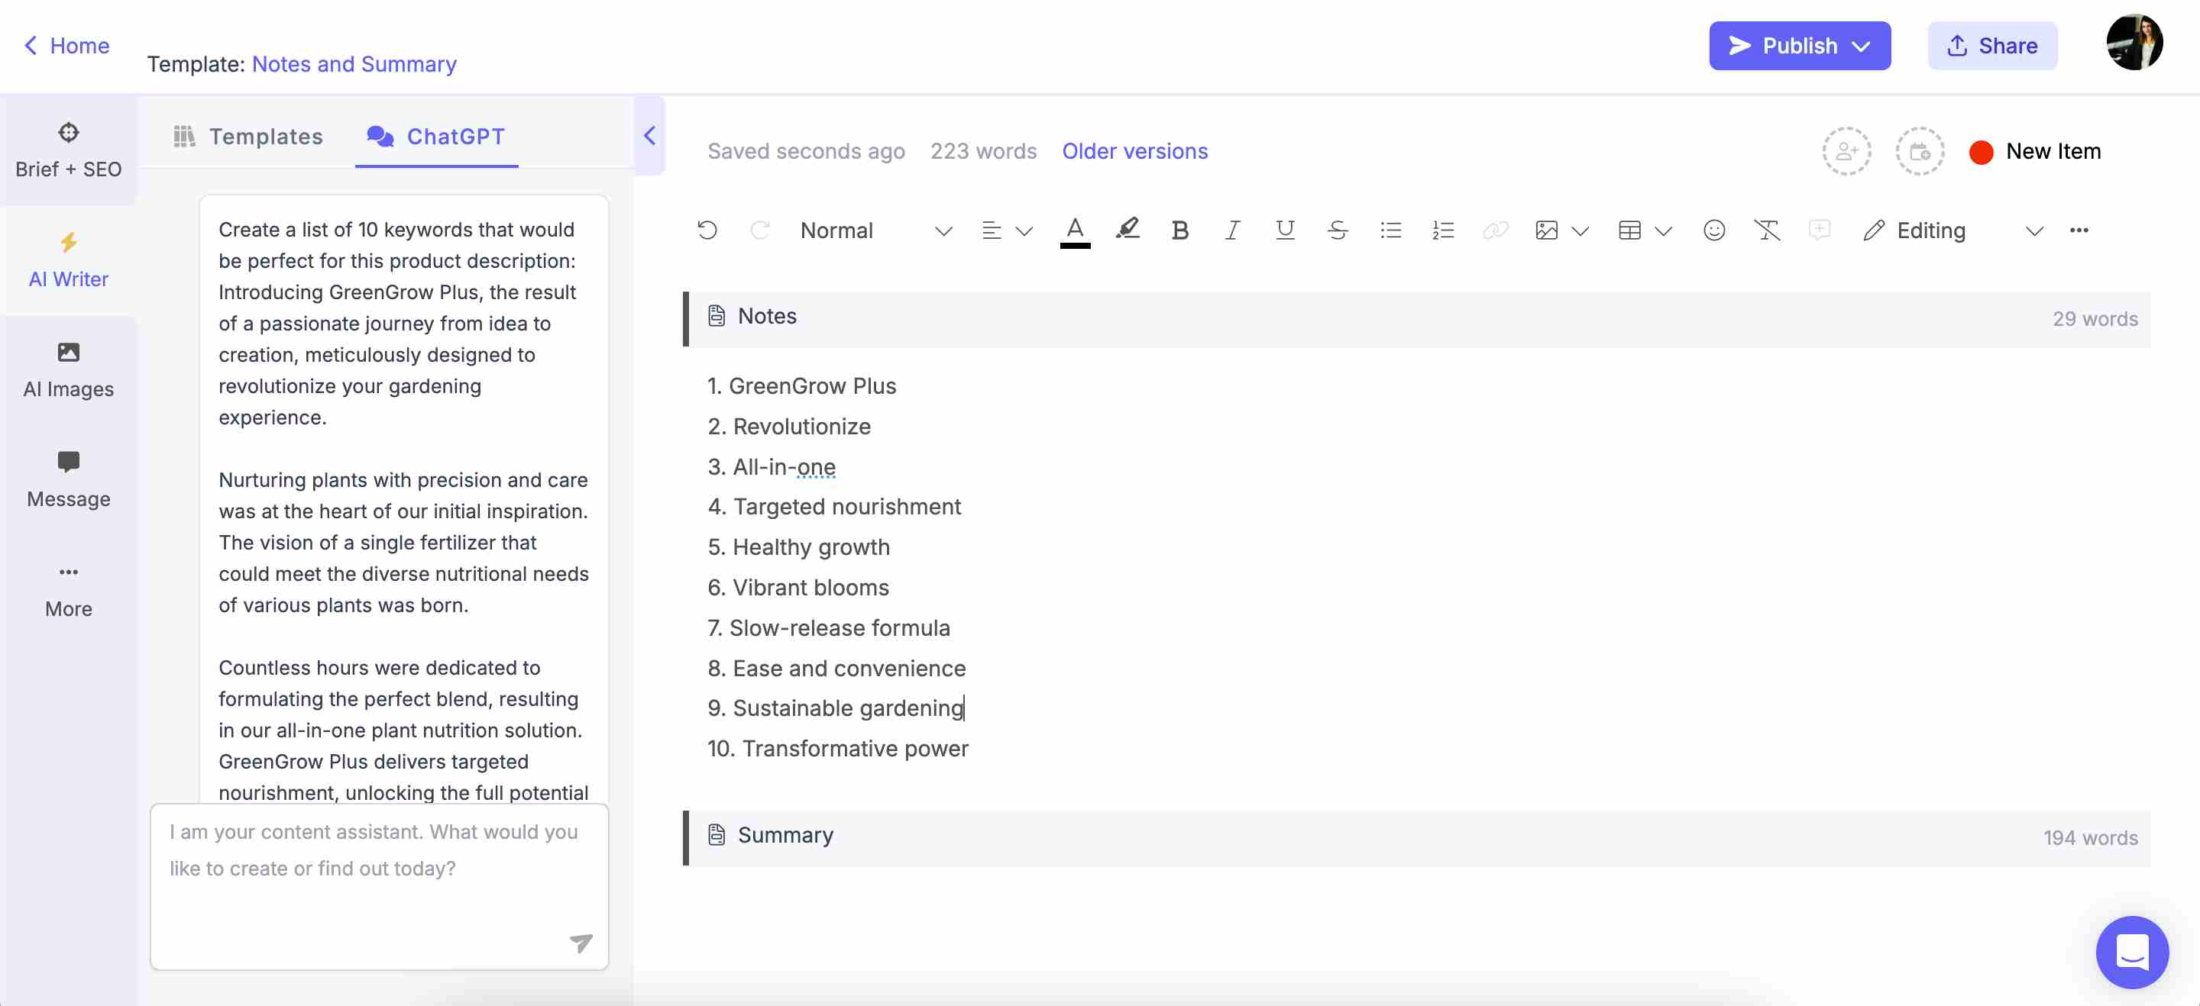Click the 'Transformative power' list item

[x=837, y=750]
